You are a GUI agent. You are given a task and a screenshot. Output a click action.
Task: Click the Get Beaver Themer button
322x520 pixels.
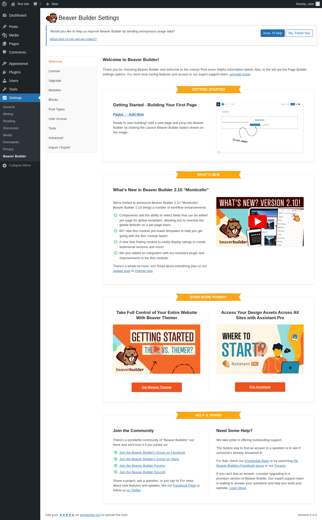[156, 387]
